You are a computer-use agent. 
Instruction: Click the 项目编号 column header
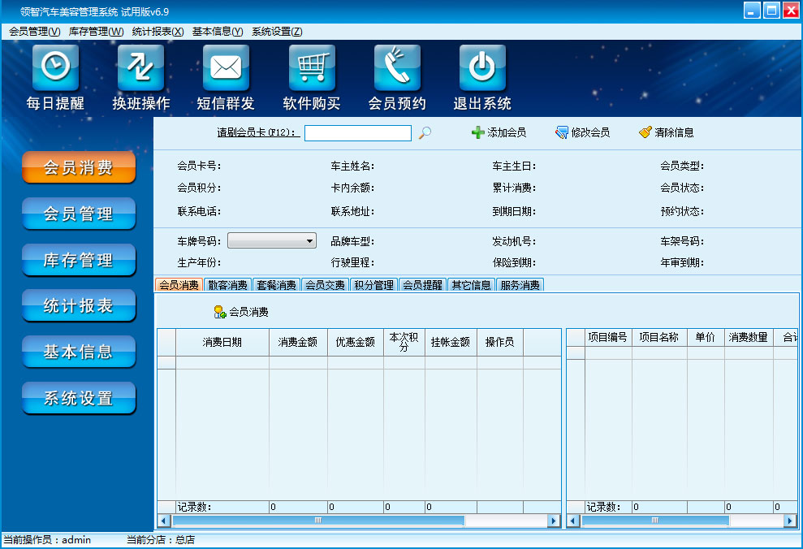coord(608,338)
